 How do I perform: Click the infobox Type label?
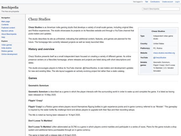[142, 36]
